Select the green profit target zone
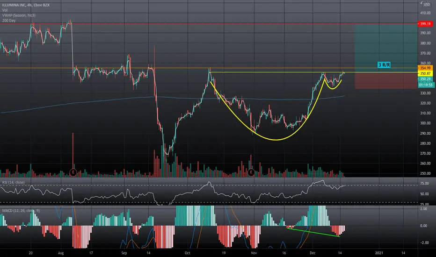Screen dimensions: 436x257 coord(386,48)
